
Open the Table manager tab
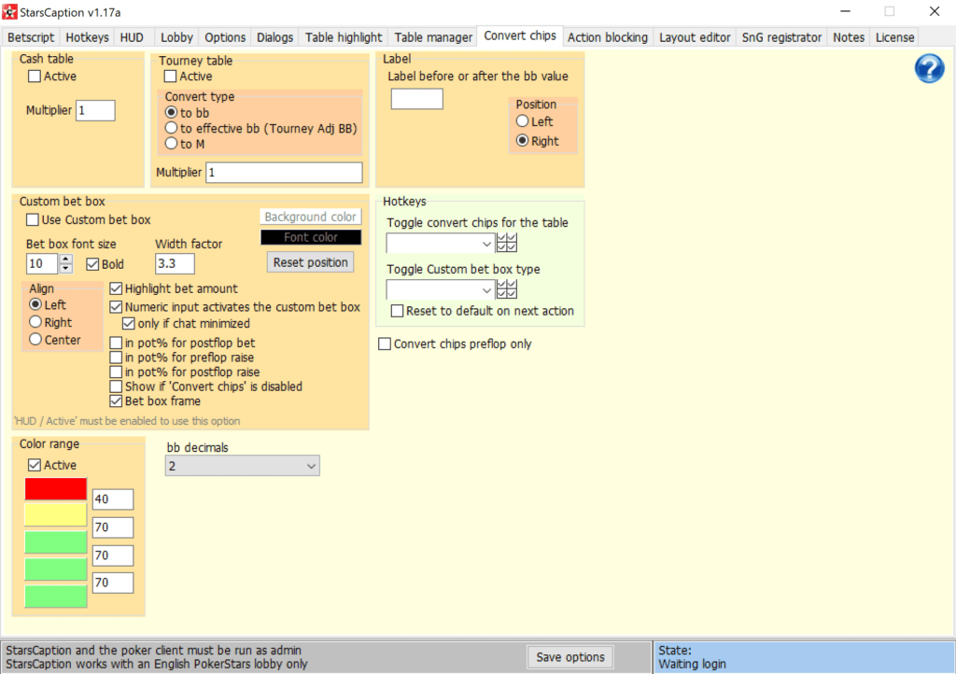click(x=433, y=37)
